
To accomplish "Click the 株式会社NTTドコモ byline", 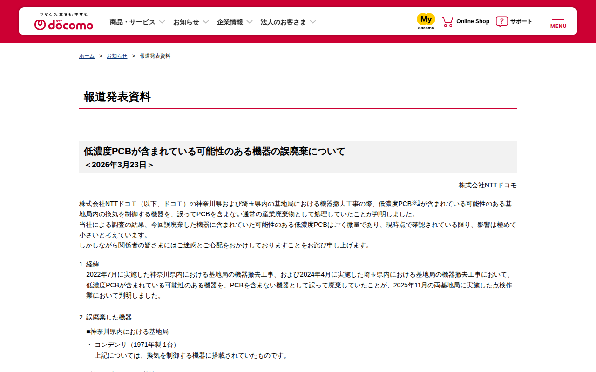I will point(488,185).
